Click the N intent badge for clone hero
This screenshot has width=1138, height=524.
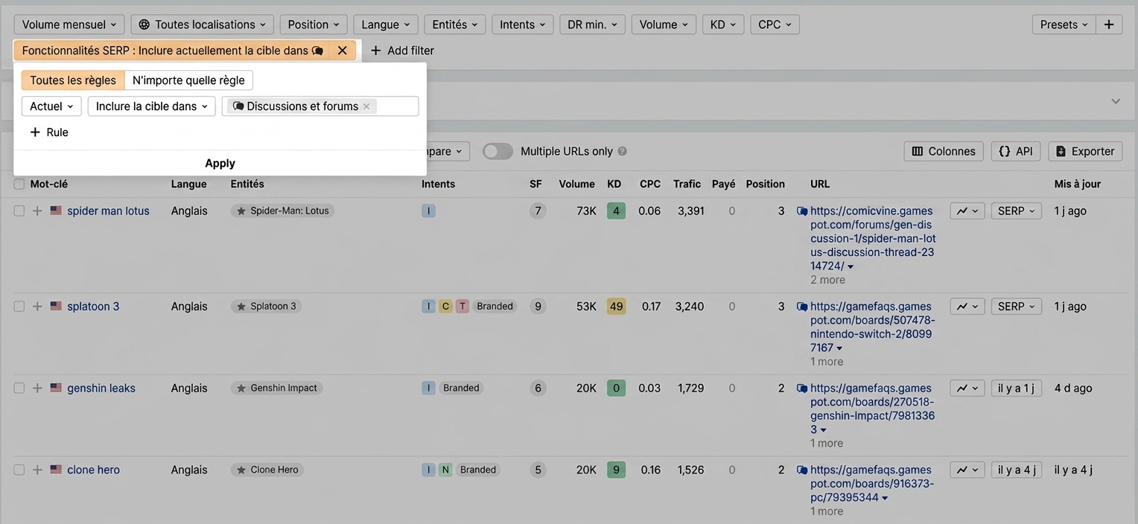[445, 470]
